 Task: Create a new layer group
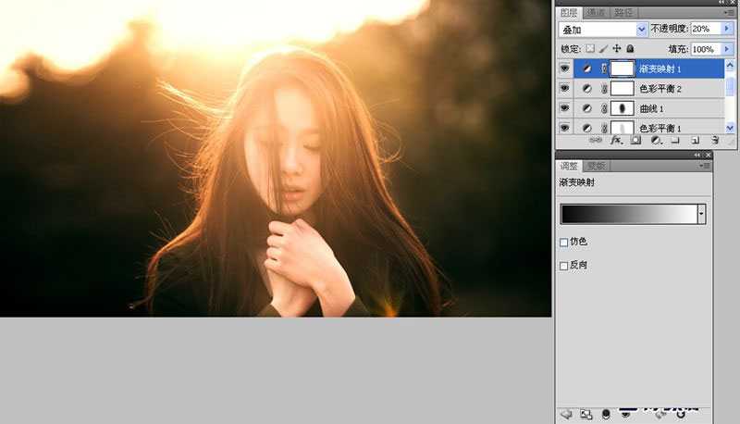point(676,141)
